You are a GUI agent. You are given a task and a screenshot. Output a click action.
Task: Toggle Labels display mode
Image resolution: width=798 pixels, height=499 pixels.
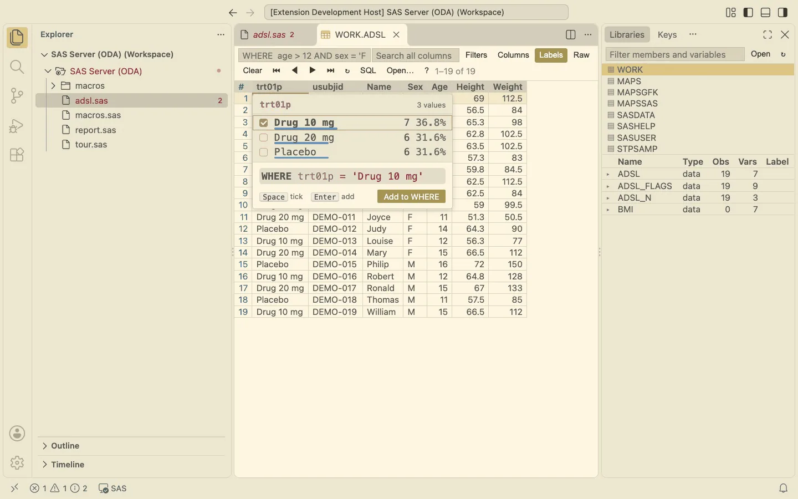click(x=551, y=55)
